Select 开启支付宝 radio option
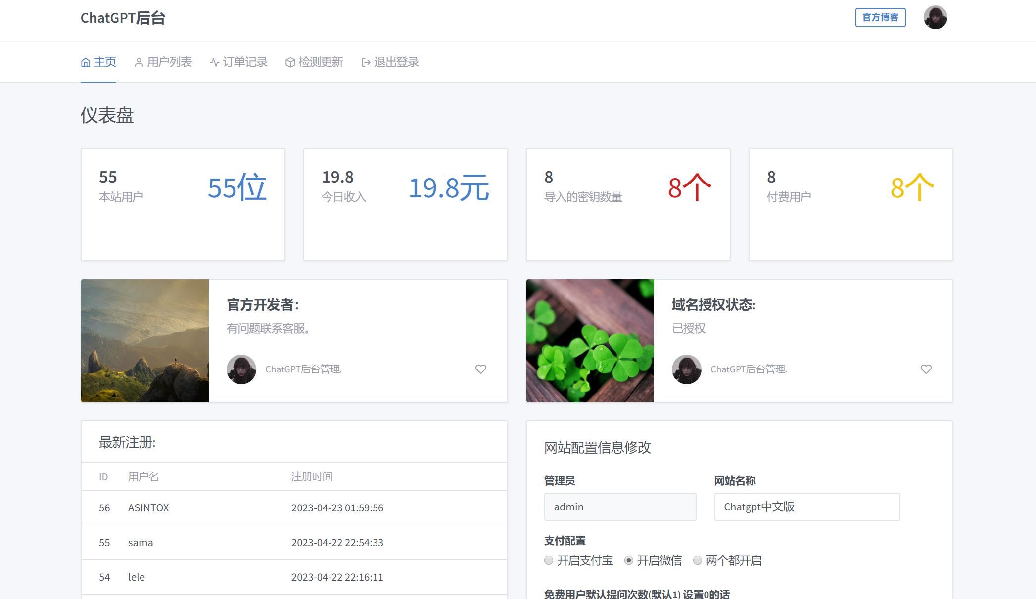This screenshot has height=599, width=1036. [549, 560]
